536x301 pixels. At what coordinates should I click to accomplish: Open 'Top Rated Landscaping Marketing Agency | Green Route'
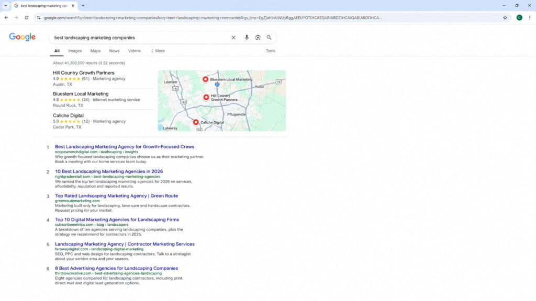(116, 196)
